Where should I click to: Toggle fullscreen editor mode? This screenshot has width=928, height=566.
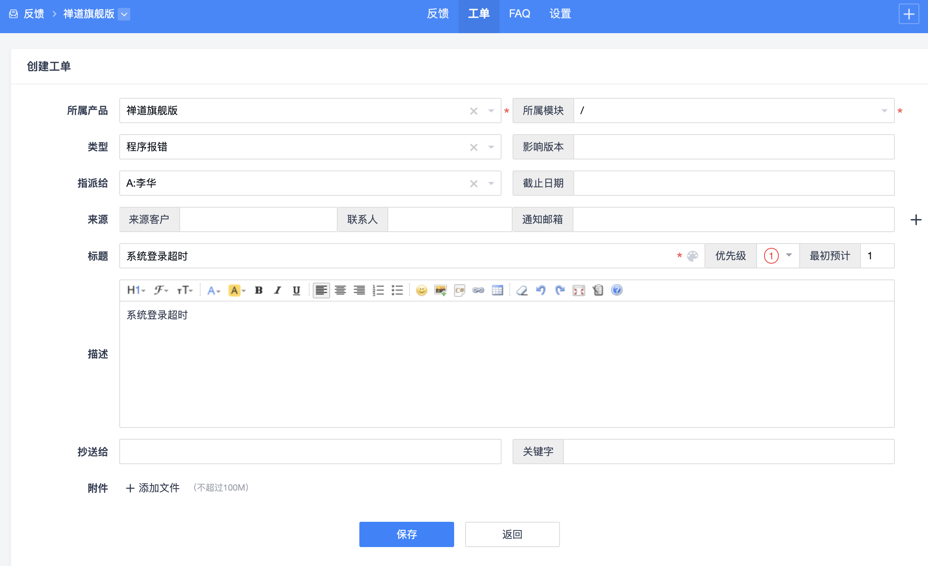[579, 290]
